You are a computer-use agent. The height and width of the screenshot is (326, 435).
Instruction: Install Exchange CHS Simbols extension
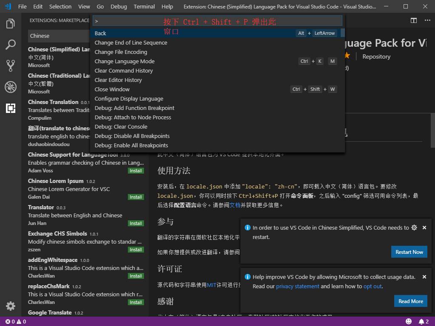click(136, 250)
